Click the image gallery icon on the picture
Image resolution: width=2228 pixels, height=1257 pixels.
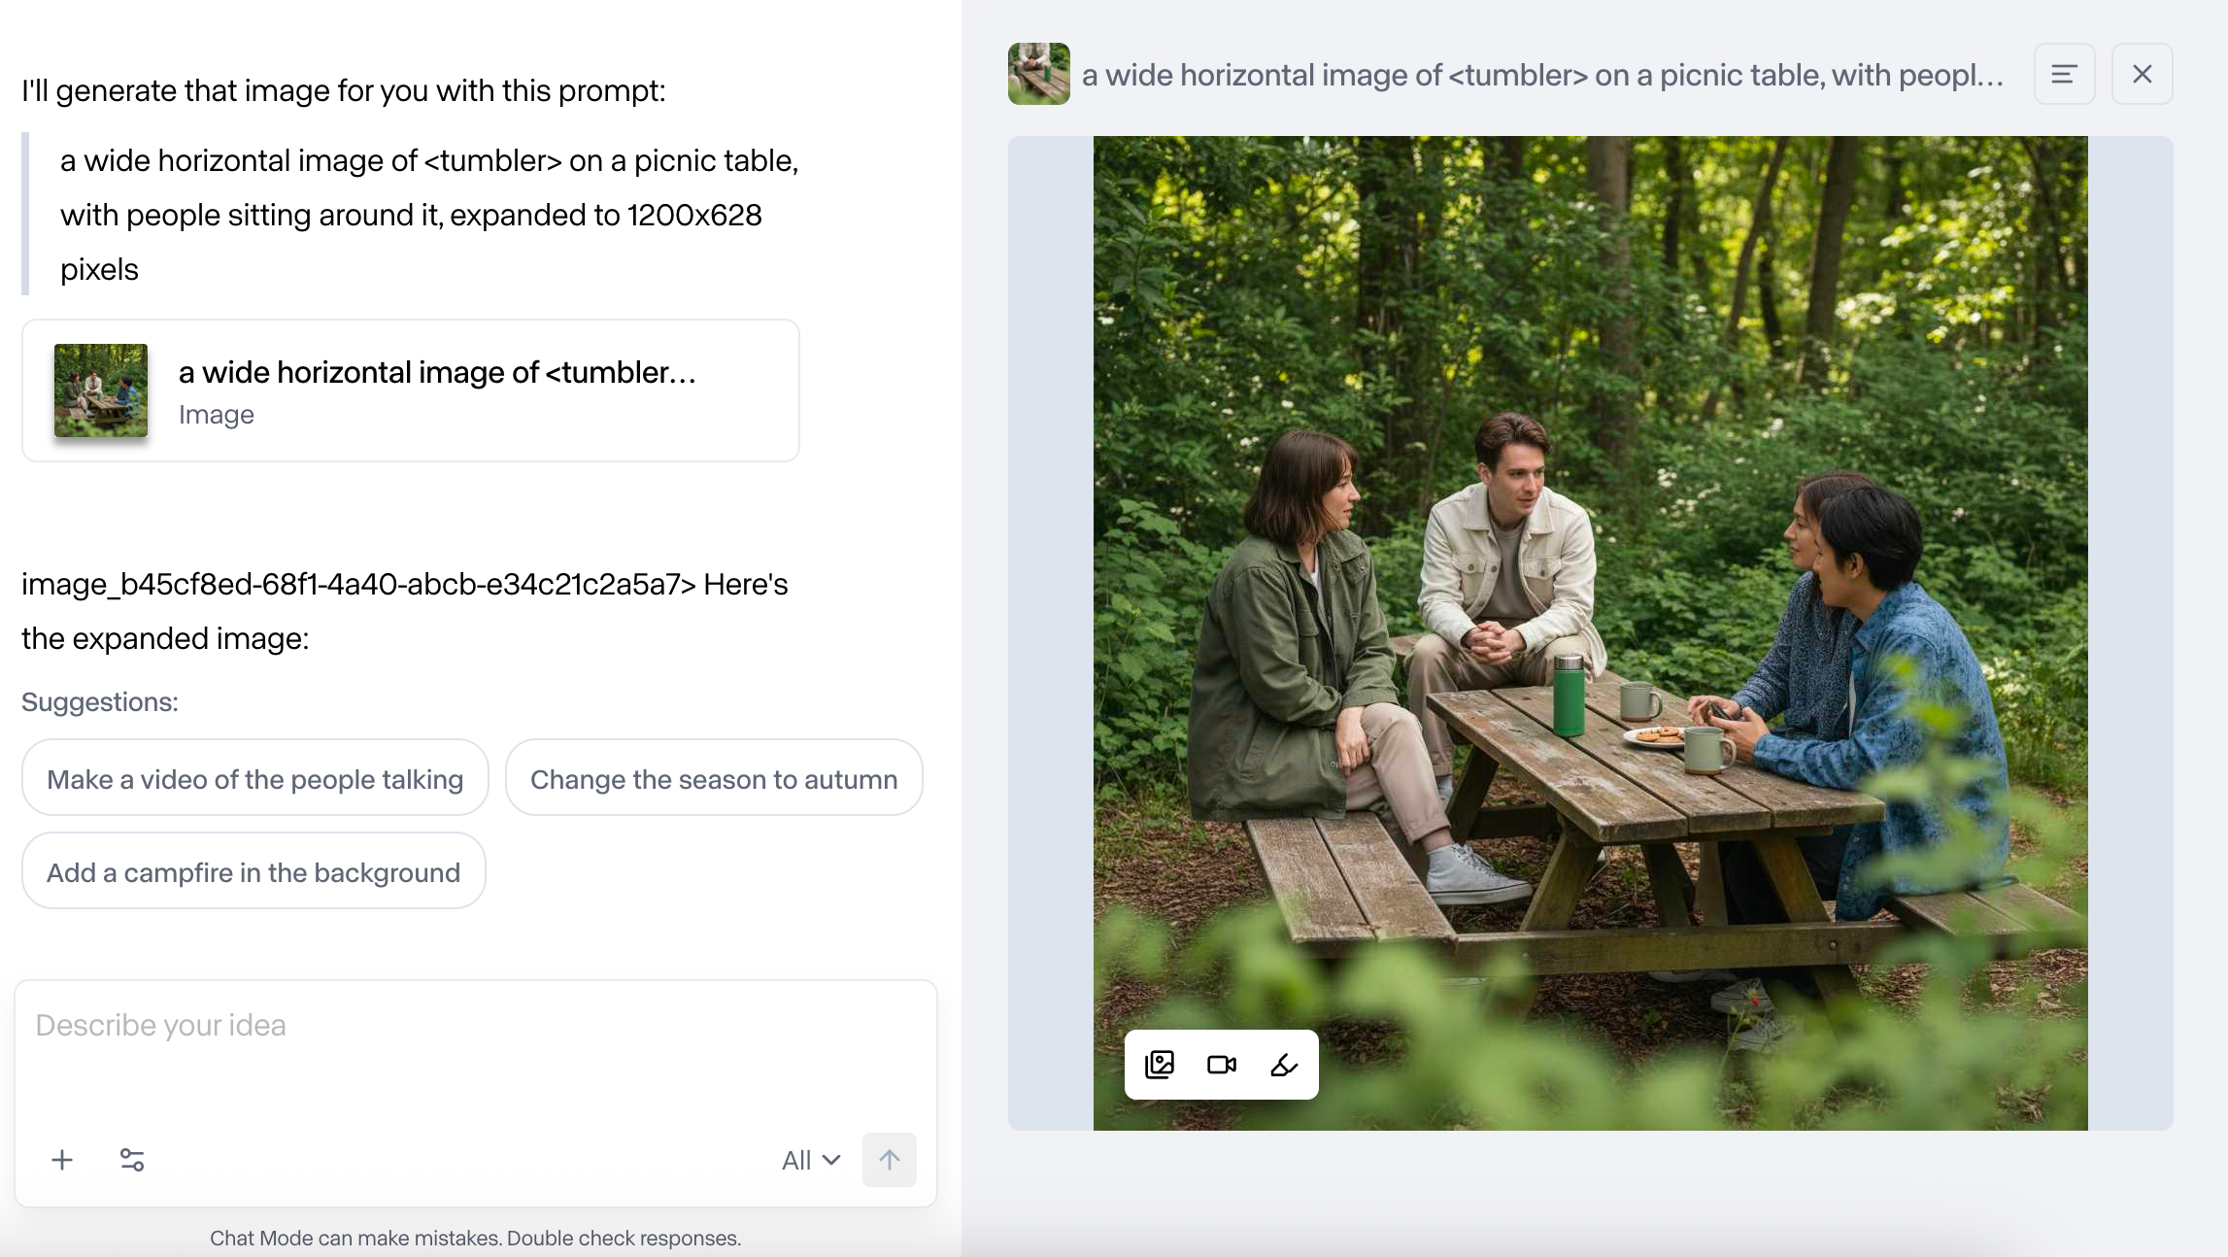click(1160, 1065)
